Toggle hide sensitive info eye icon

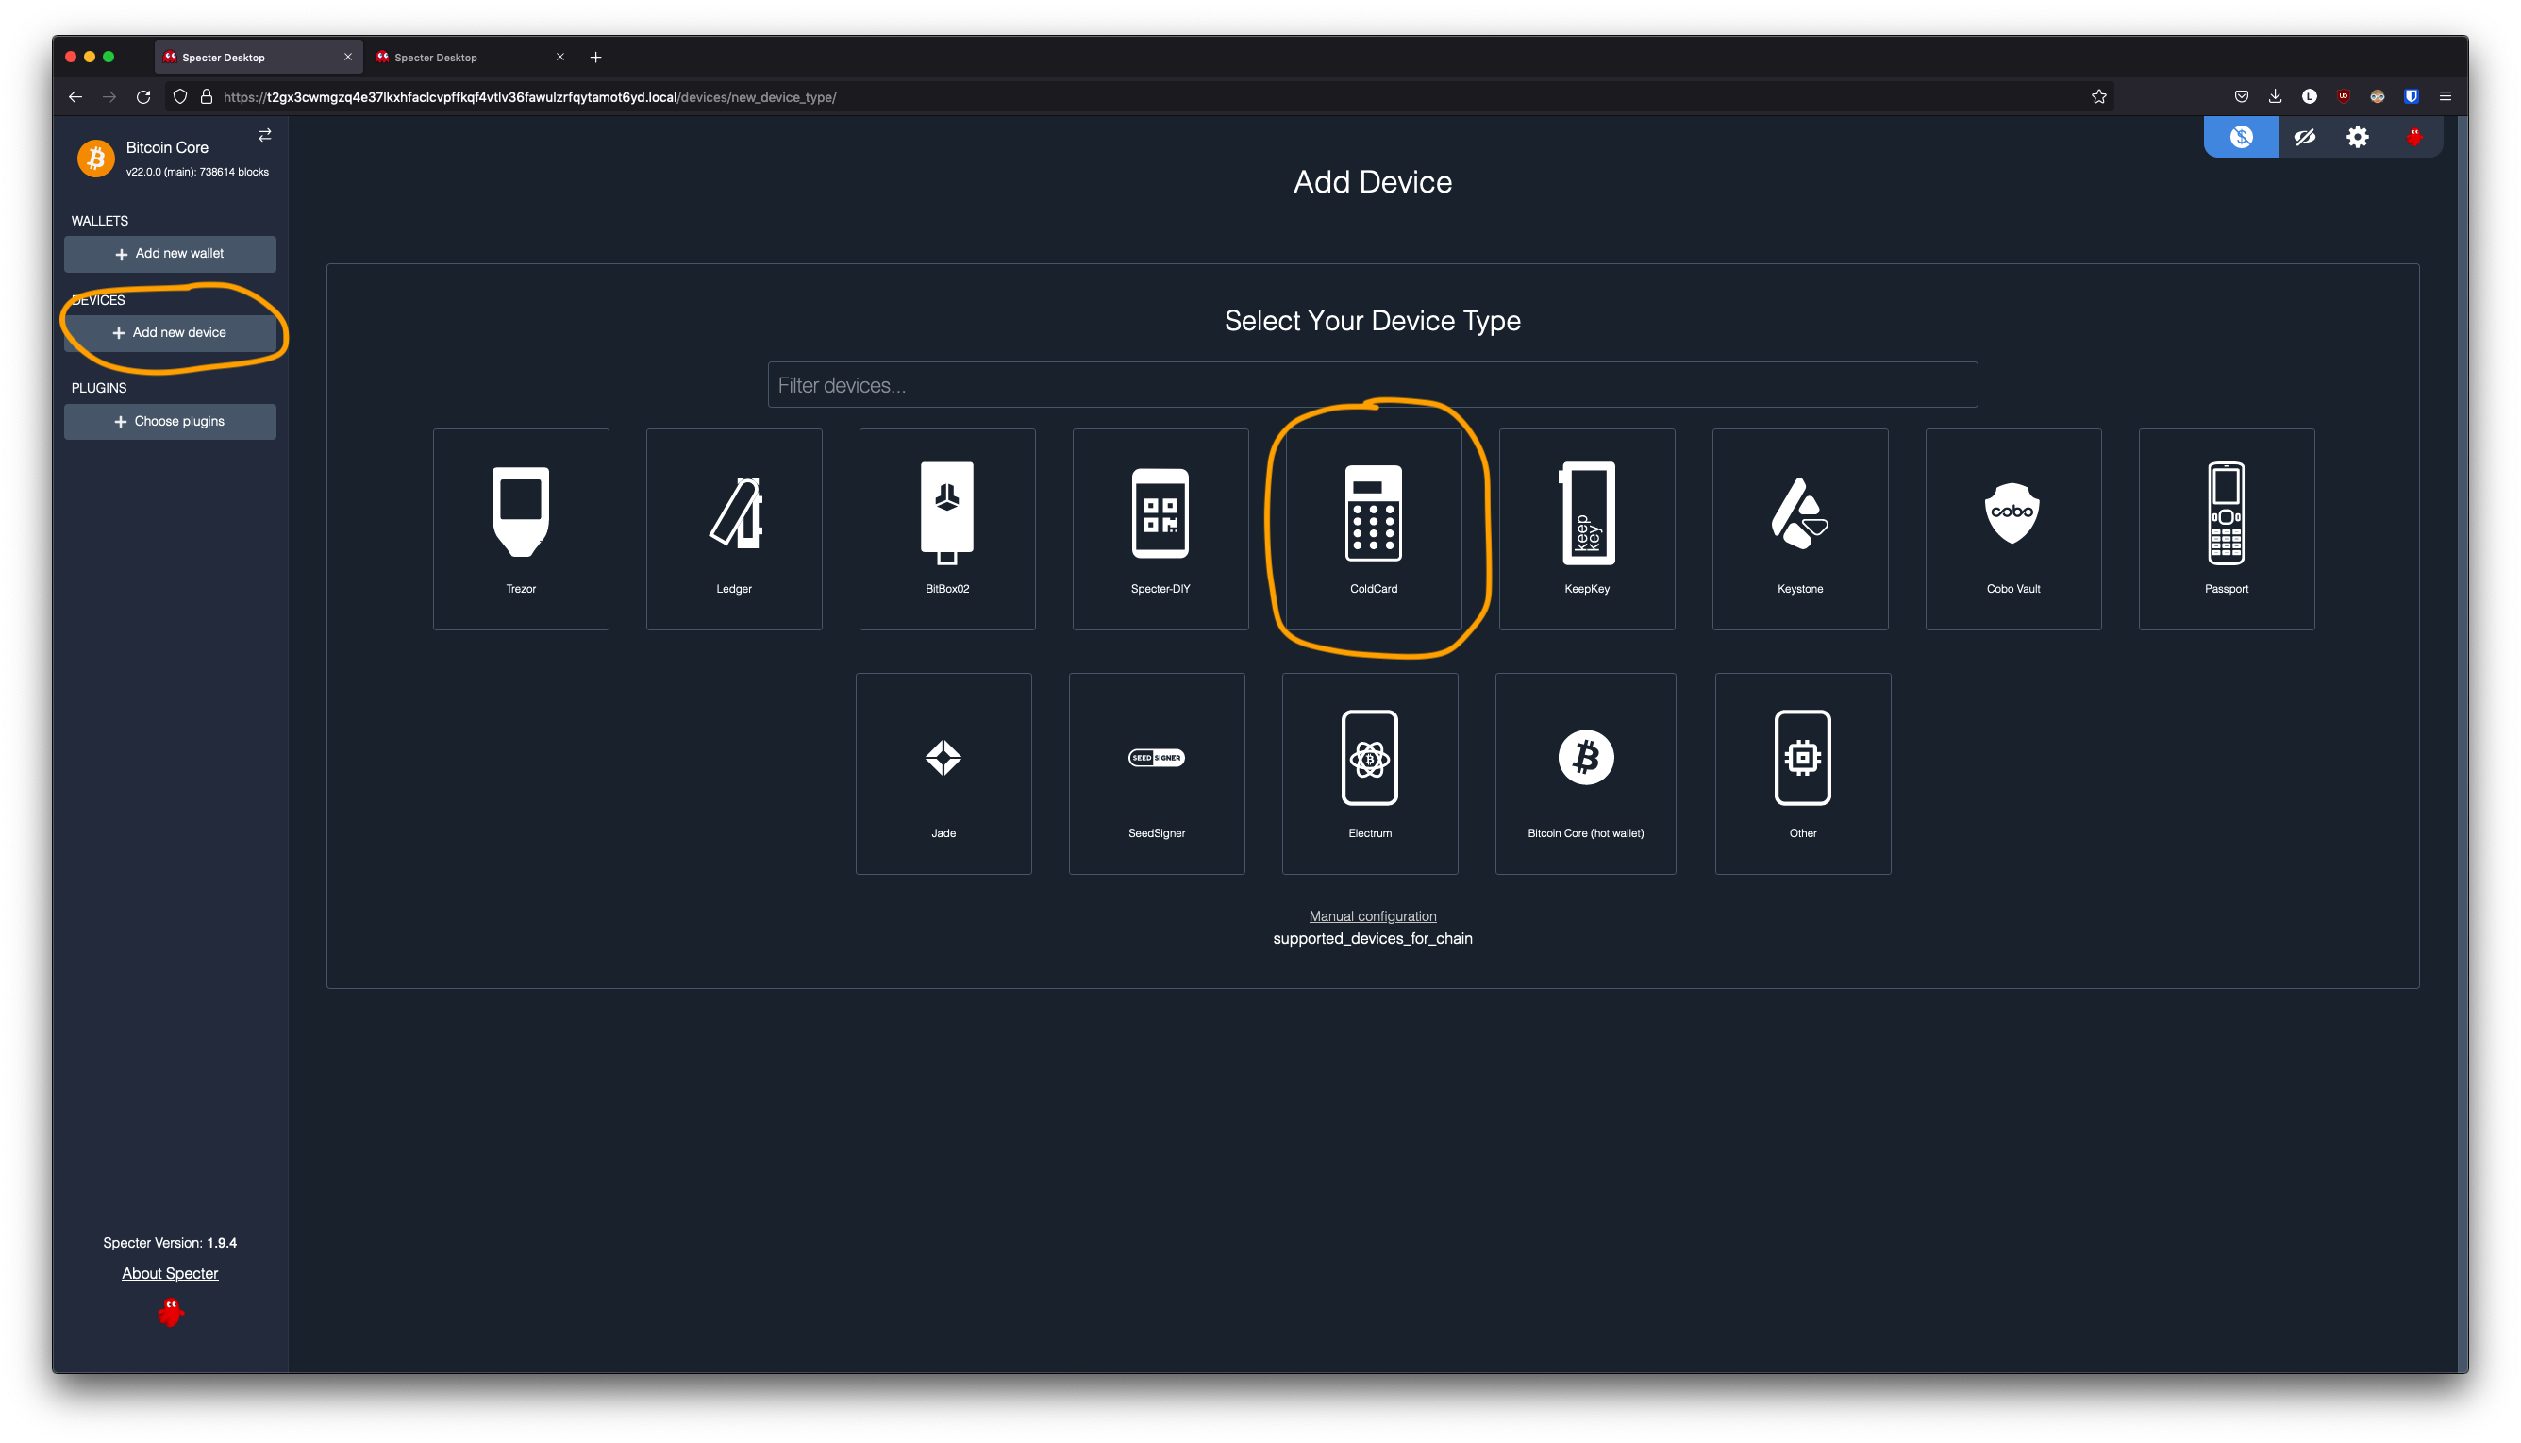pos(2304,137)
